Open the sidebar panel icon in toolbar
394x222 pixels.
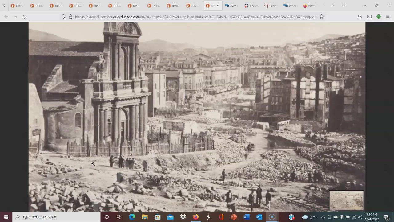pyautogui.click(x=369, y=17)
